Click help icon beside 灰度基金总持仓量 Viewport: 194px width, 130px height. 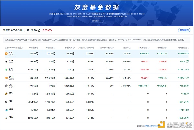tap(24, 30)
